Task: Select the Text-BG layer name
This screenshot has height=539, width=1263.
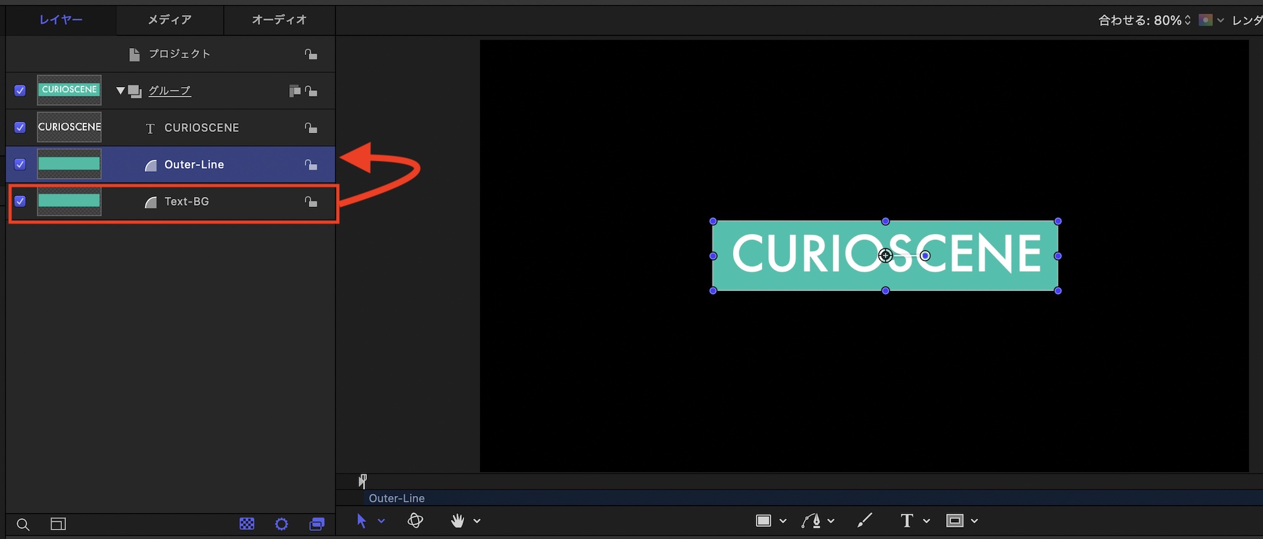Action: [187, 201]
